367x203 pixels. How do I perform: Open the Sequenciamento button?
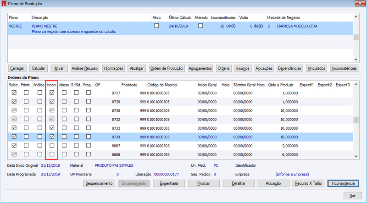[99, 183]
